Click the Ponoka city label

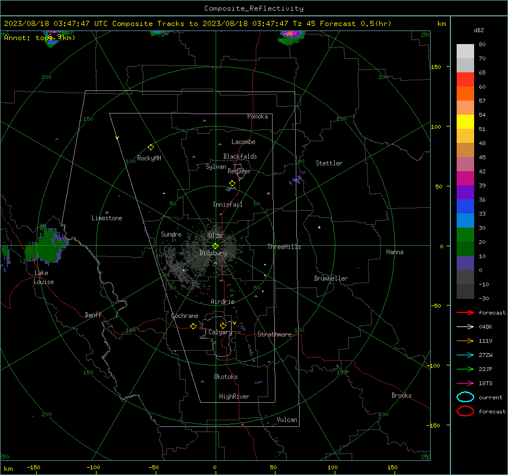point(257,116)
